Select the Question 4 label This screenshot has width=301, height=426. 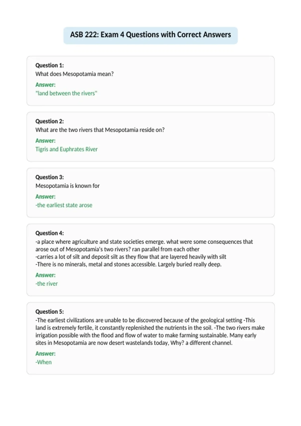(50, 233)
